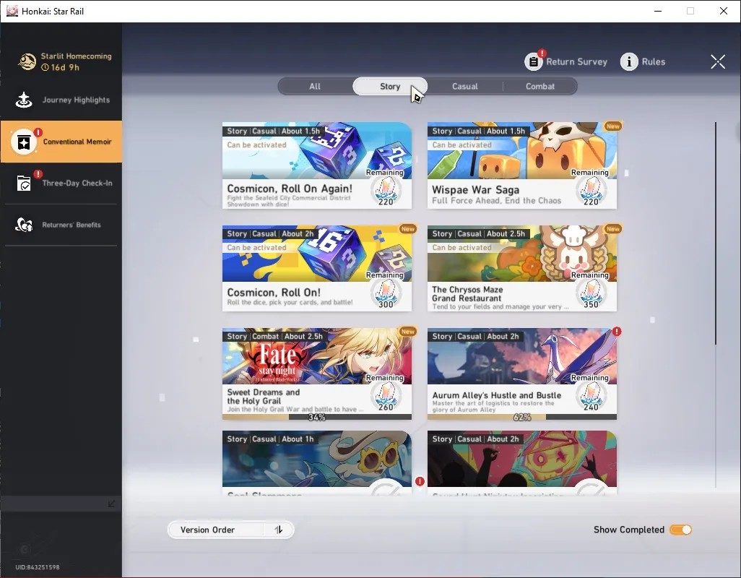741x578 pixels.
Task: Close the Honkai: Star Rail window
Action: pyautogui.click(x=723, y=11)
